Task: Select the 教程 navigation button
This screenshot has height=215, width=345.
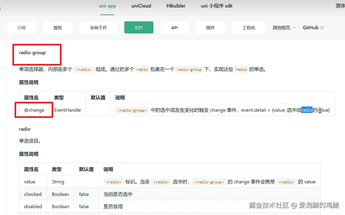Action: pos(58,27)
